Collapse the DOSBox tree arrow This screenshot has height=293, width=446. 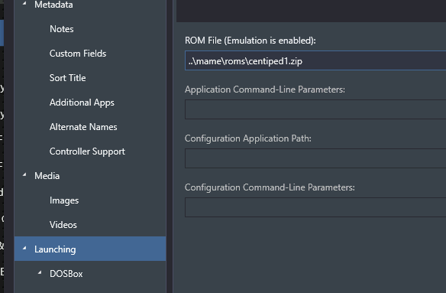40,273
